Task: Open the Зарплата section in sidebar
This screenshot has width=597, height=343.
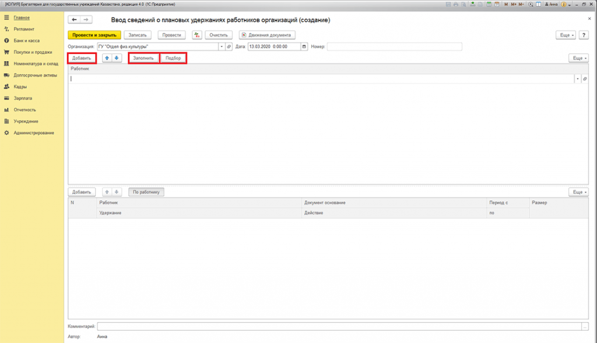Action: tap(23, 98)
